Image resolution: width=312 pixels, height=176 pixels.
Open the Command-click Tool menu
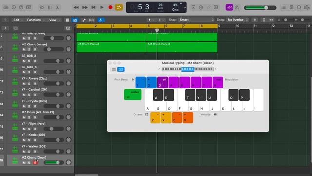[161, 20]
